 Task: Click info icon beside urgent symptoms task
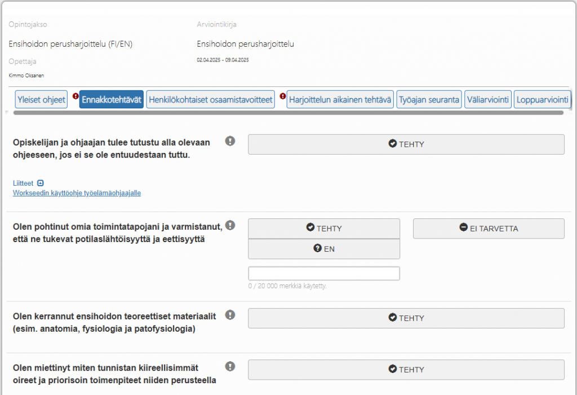(230, 366)
